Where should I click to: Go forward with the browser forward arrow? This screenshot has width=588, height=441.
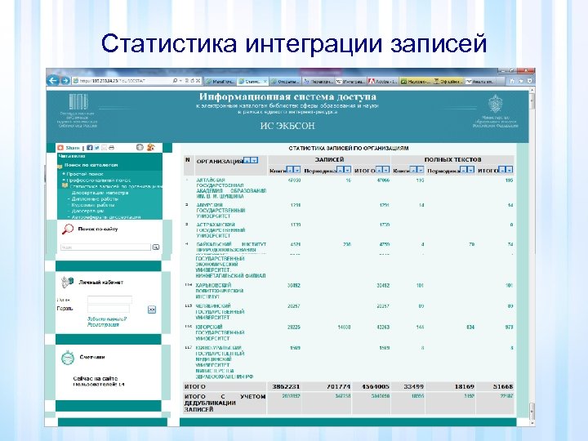click(x=65, y=80)
